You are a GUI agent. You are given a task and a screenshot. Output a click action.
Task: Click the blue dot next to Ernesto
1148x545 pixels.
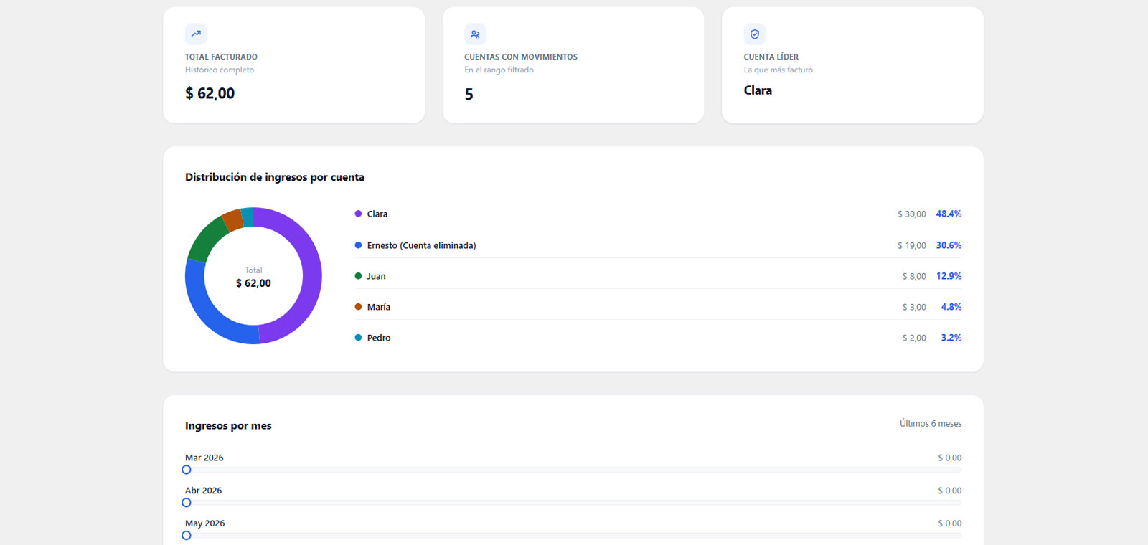tap(358, 245)
